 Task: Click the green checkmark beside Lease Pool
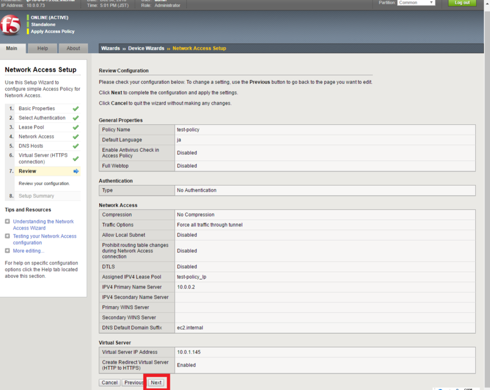[75, 127]
